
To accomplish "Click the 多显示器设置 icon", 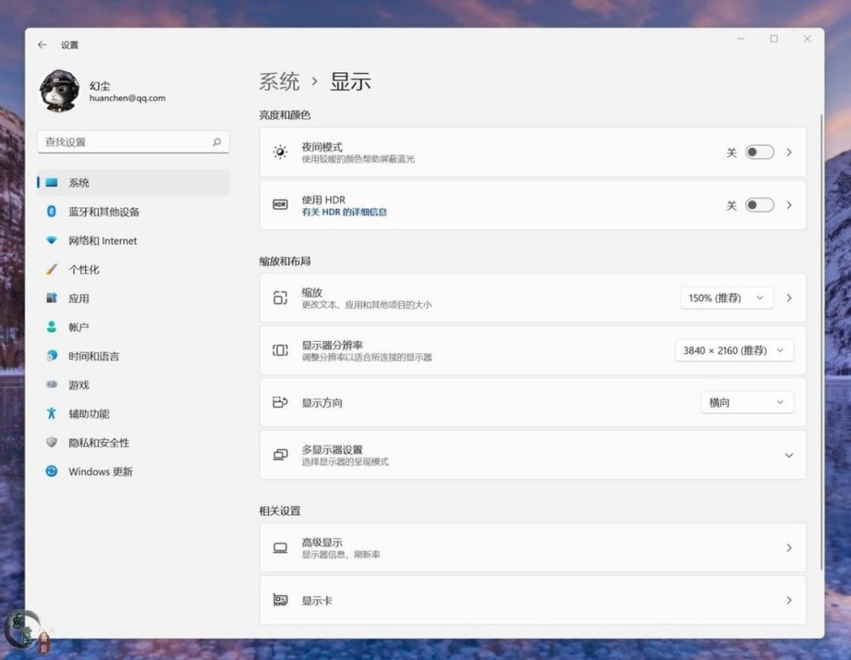I will tap(280, 454).
